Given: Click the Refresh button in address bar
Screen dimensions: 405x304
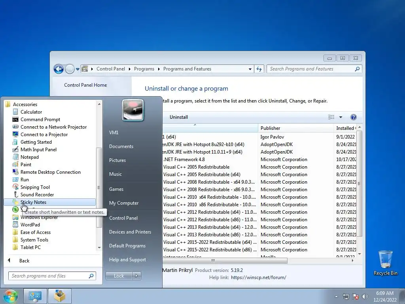Looking at the screenshot, I should pyautogui.click(x=259, y=69).
